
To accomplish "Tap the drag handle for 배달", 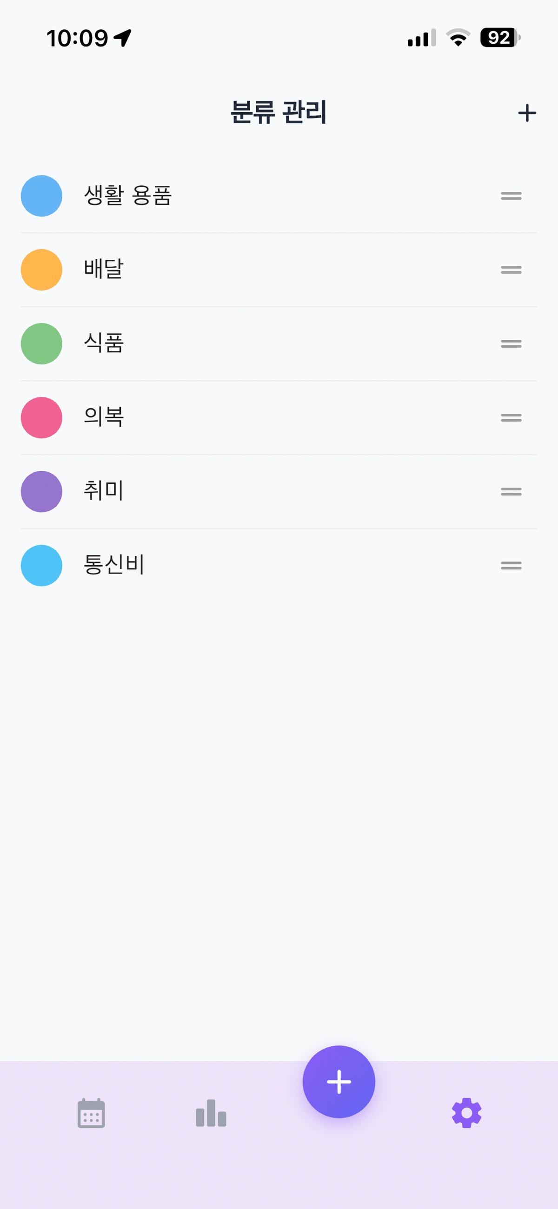I will pos(511,270).
